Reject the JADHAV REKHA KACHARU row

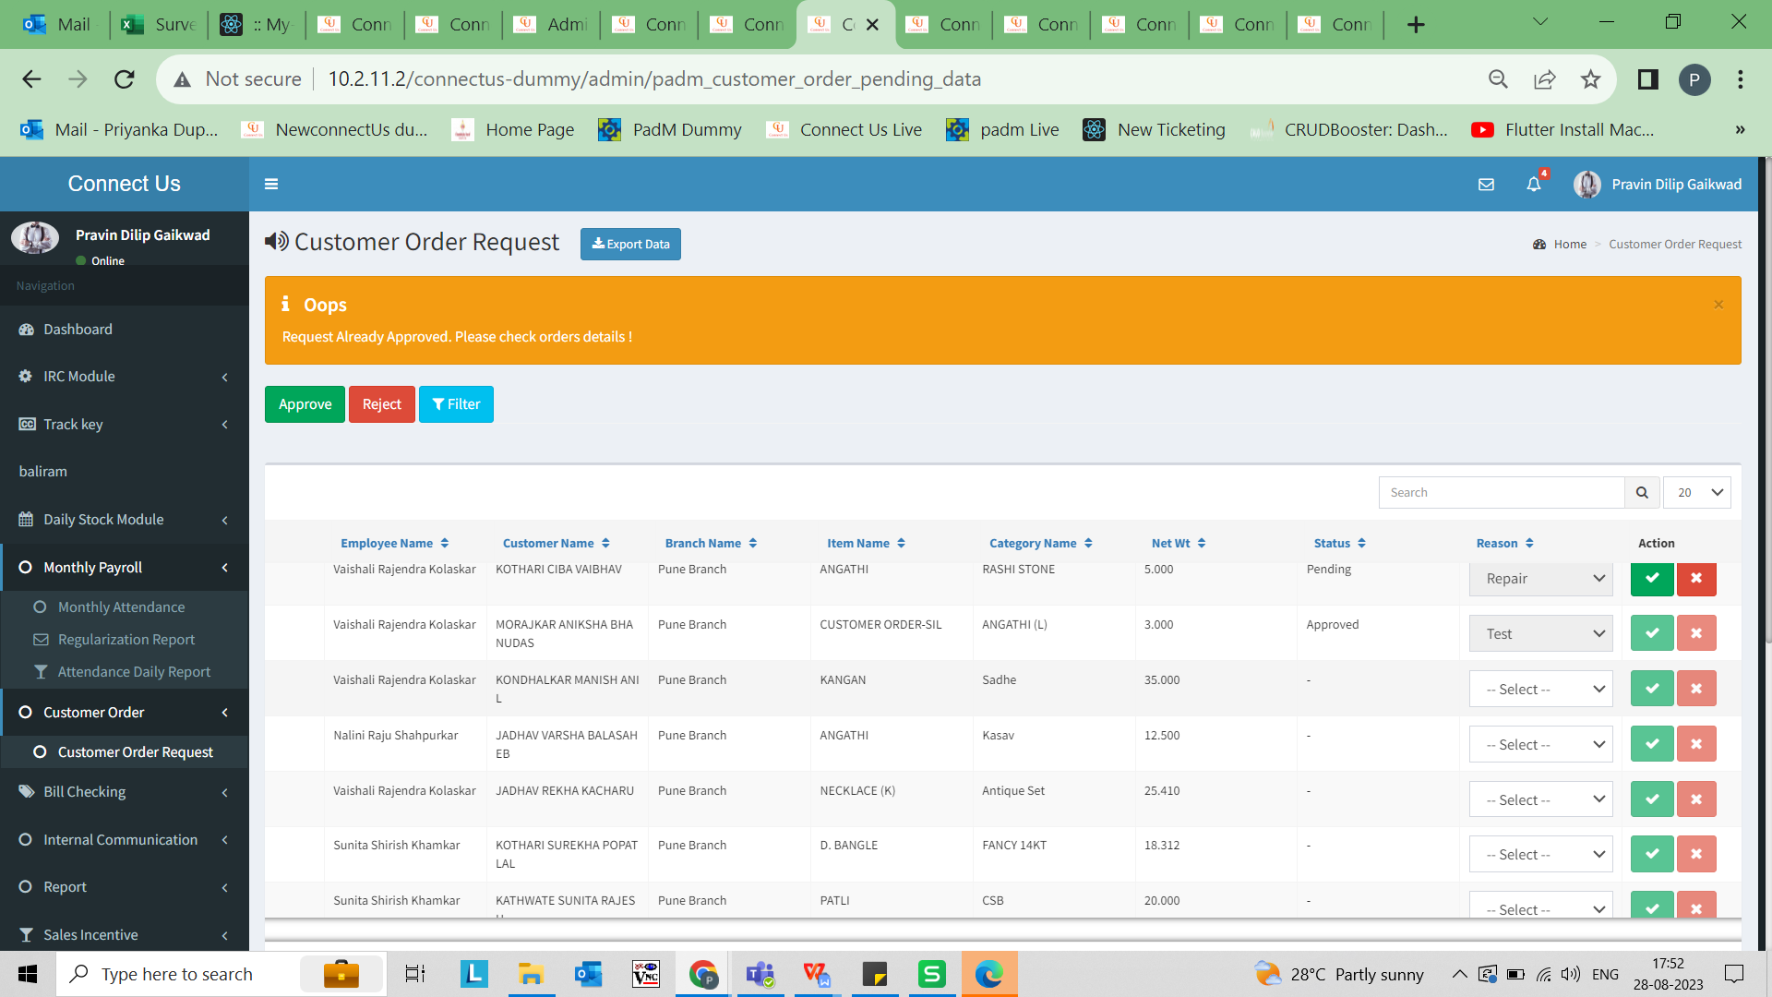coord(1696,799)
